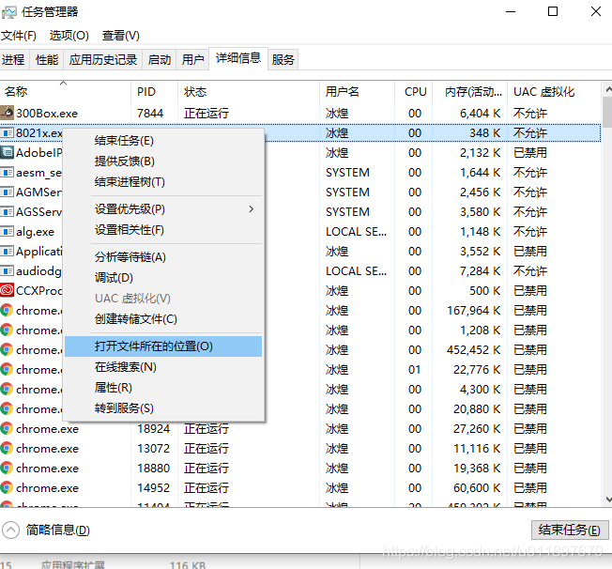Expand the 设置优先级 submenu arrow

(252, 209)
